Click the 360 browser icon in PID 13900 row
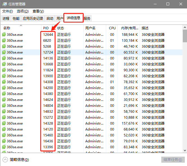Image resolution: width=187 pixels, height=166 pixels. coord(4,76)
